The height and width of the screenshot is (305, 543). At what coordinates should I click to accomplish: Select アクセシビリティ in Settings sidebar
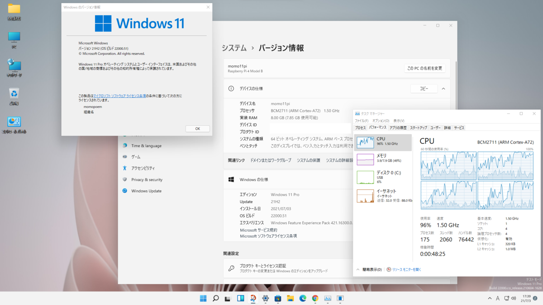(143, 168)
